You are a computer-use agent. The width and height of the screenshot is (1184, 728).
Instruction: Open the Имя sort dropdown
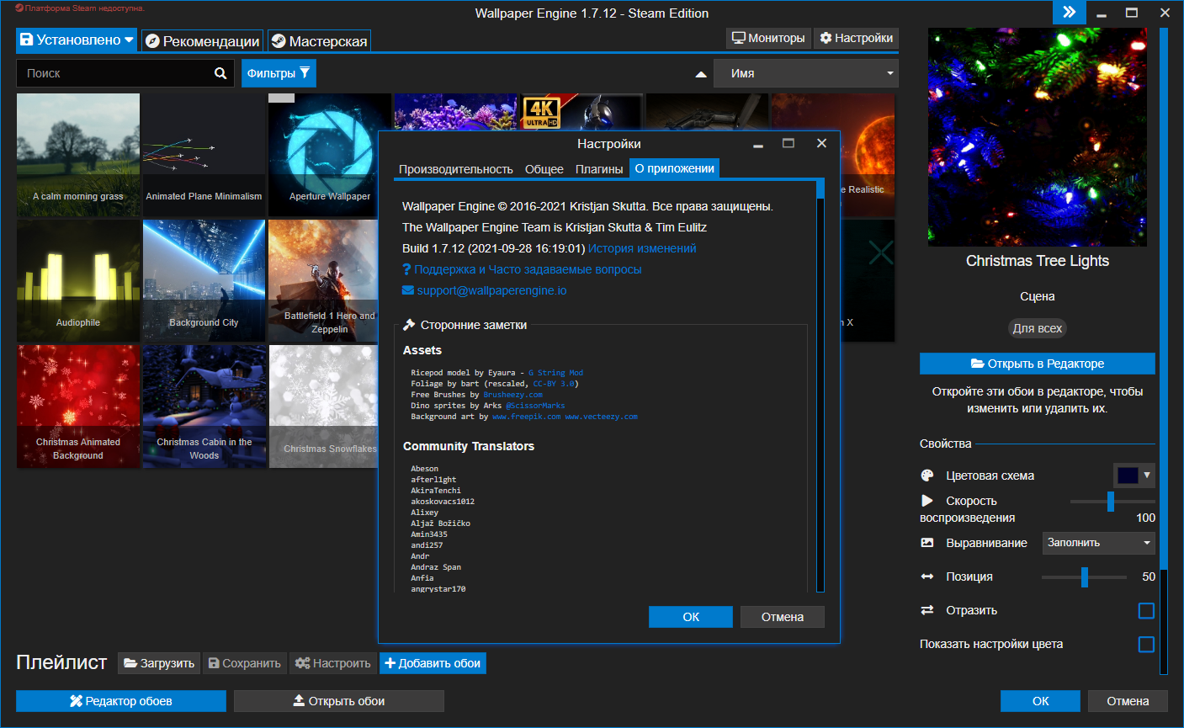tap(806, 73)
